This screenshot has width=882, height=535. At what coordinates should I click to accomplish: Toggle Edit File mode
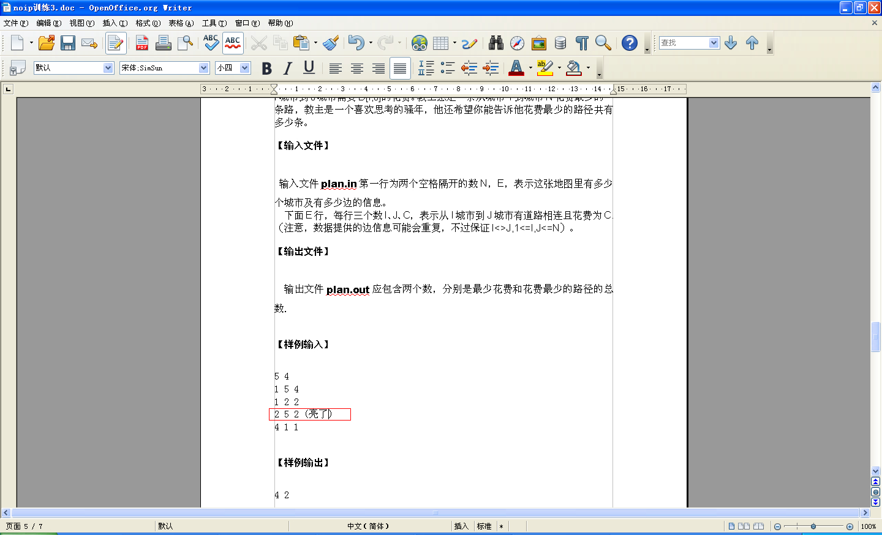click(116, 43)
